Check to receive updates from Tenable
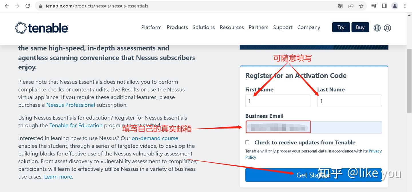 point(247,142)
